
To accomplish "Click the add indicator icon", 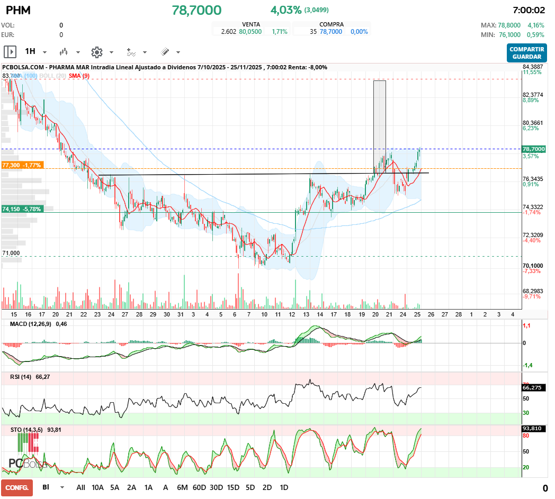I will coord(131,52).
